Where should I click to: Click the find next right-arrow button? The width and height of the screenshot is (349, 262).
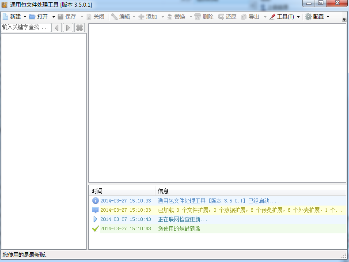[68, 27]
